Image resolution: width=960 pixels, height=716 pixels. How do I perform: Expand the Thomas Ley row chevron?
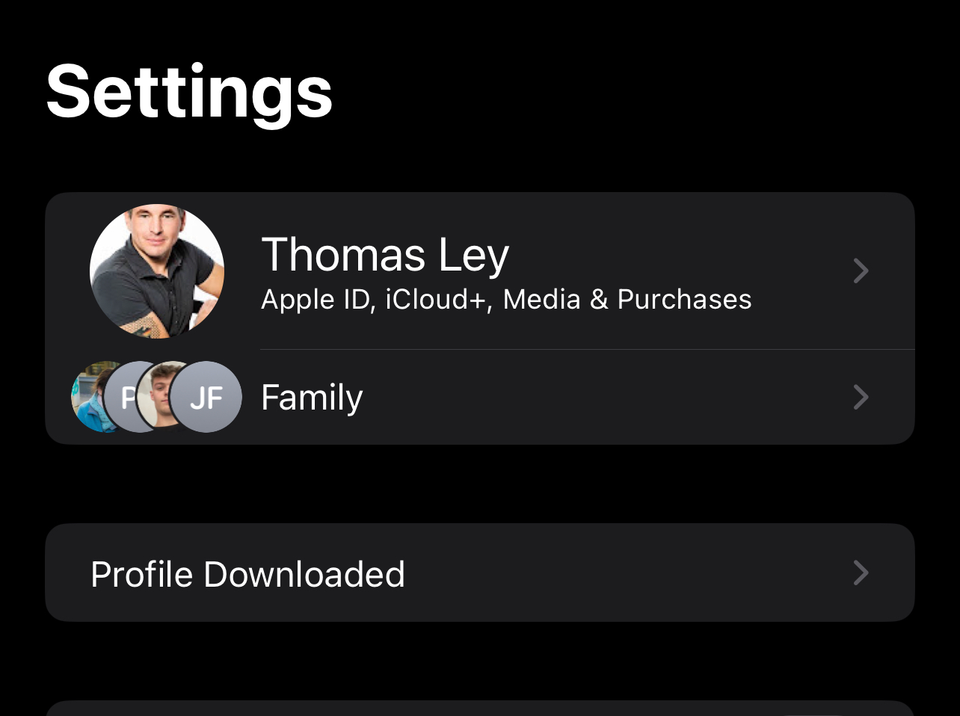click(861, 271)
